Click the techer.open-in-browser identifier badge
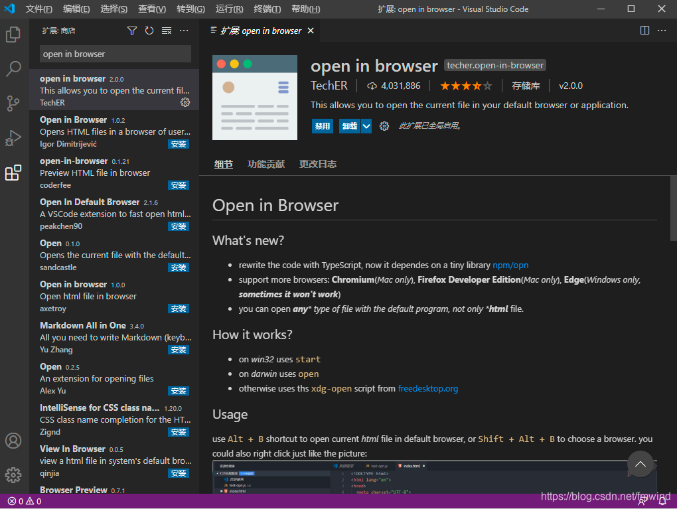Screen dimensions: 677x509 point(494,65)
